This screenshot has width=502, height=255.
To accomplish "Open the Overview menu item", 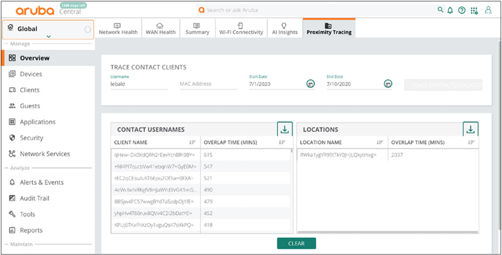I will tap(48, 58).
